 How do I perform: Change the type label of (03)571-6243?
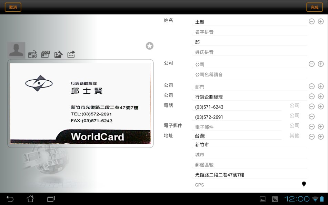[x=294, y=105]
